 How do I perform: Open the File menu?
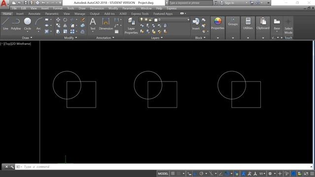point(14,8)
